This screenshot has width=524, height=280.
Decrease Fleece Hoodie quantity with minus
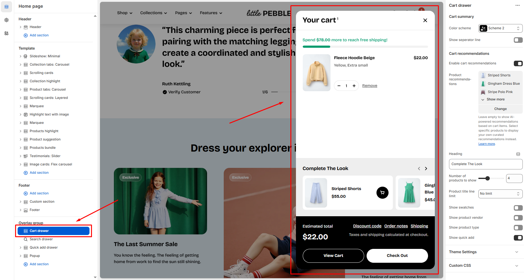tap(339, 86)
